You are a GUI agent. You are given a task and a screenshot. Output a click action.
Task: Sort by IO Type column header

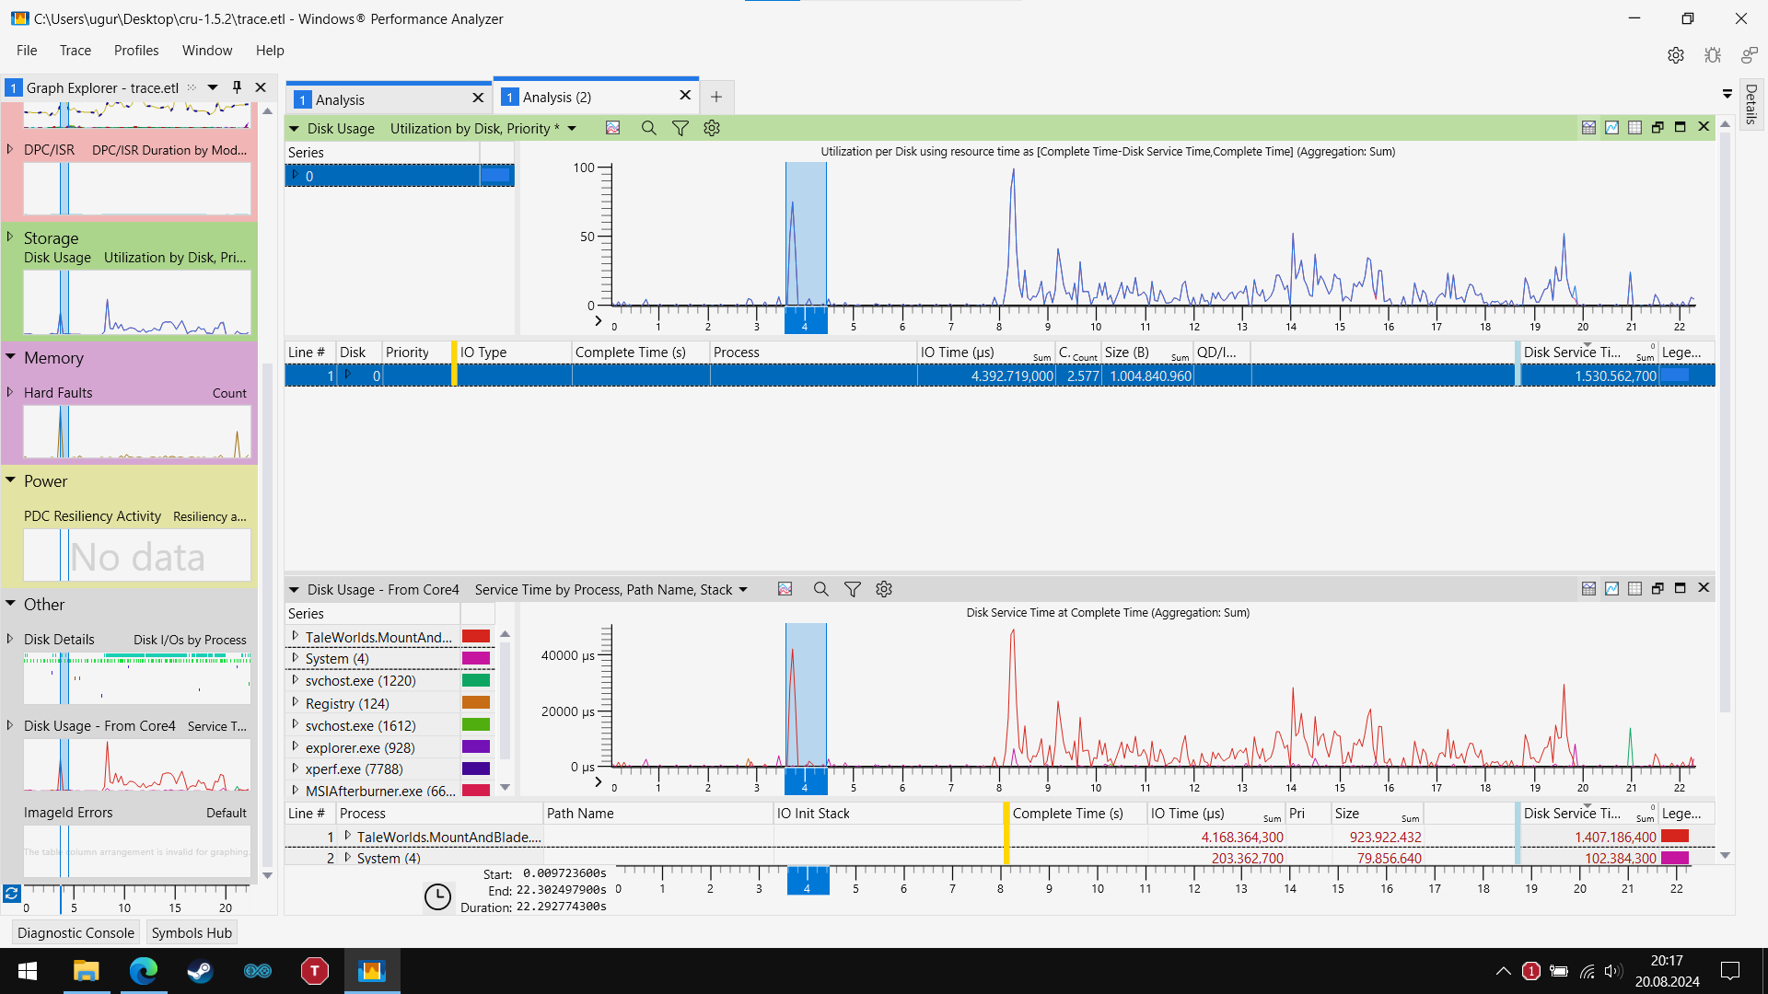514,353
